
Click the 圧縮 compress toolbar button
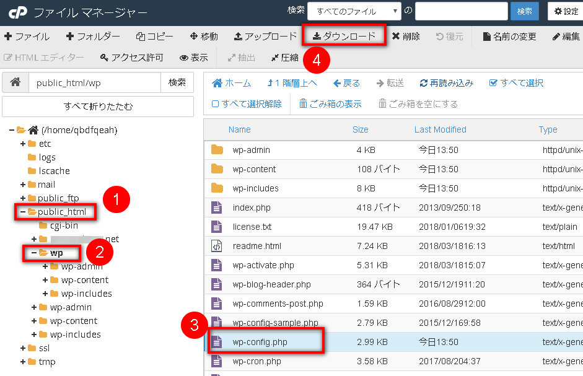click(x=285, y=58)
